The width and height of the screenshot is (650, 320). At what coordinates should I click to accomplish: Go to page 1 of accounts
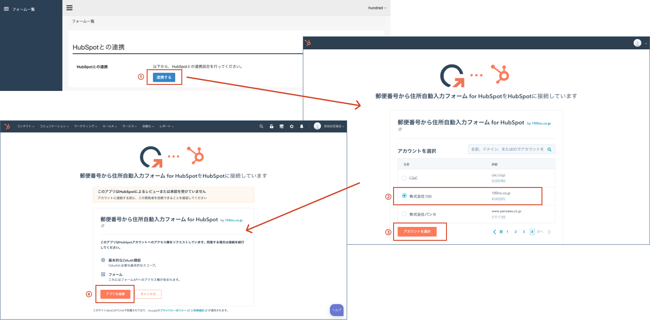click(x=507, y=232)
